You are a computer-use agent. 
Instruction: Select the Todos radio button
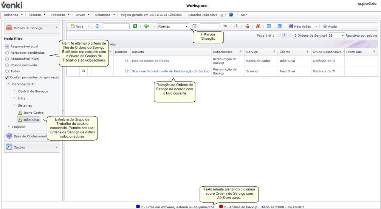tap(7, 71)
